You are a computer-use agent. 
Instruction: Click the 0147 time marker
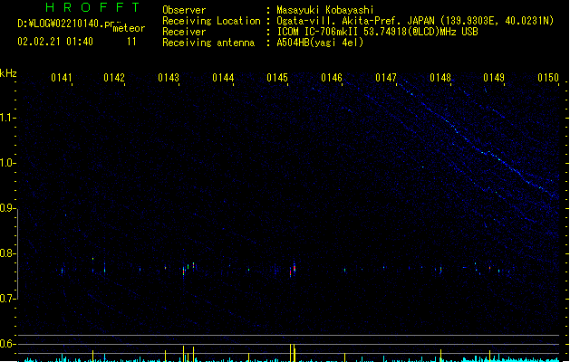point(386,78)
